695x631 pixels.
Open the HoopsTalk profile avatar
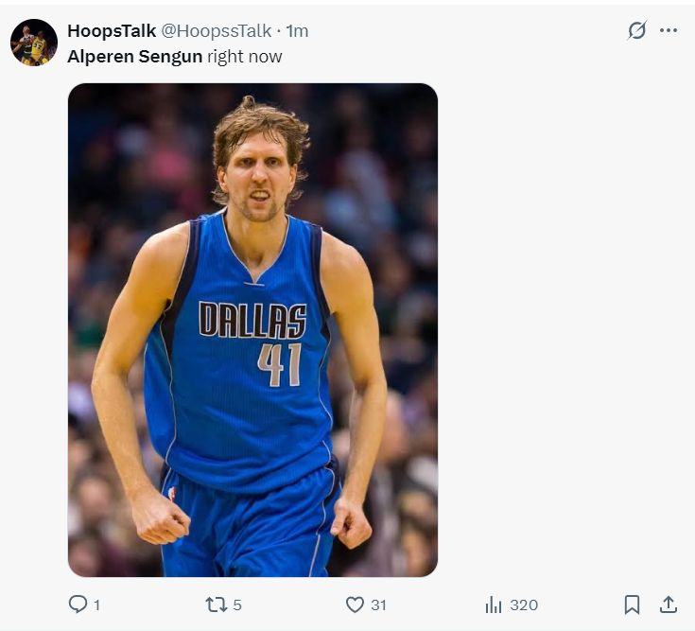34,43
